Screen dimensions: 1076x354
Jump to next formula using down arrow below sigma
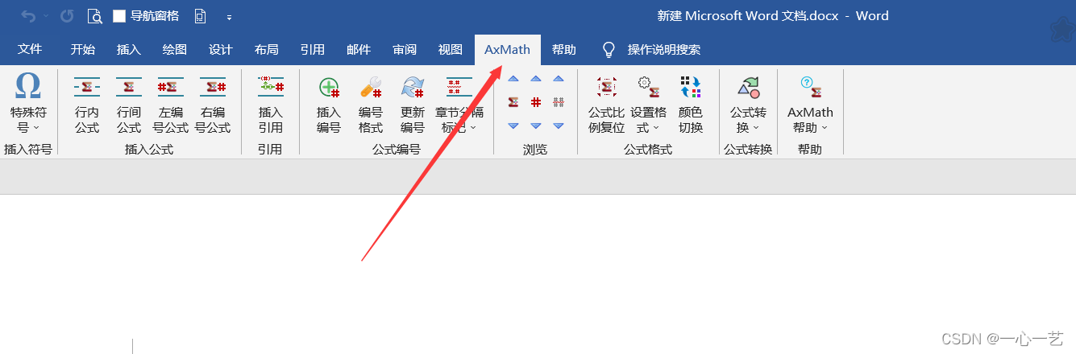point(513,126)
